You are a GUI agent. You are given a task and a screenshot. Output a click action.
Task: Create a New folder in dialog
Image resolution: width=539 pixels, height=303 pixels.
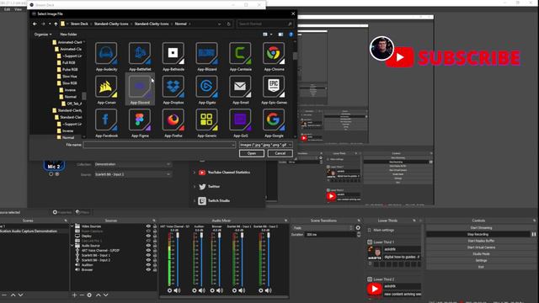68,35
